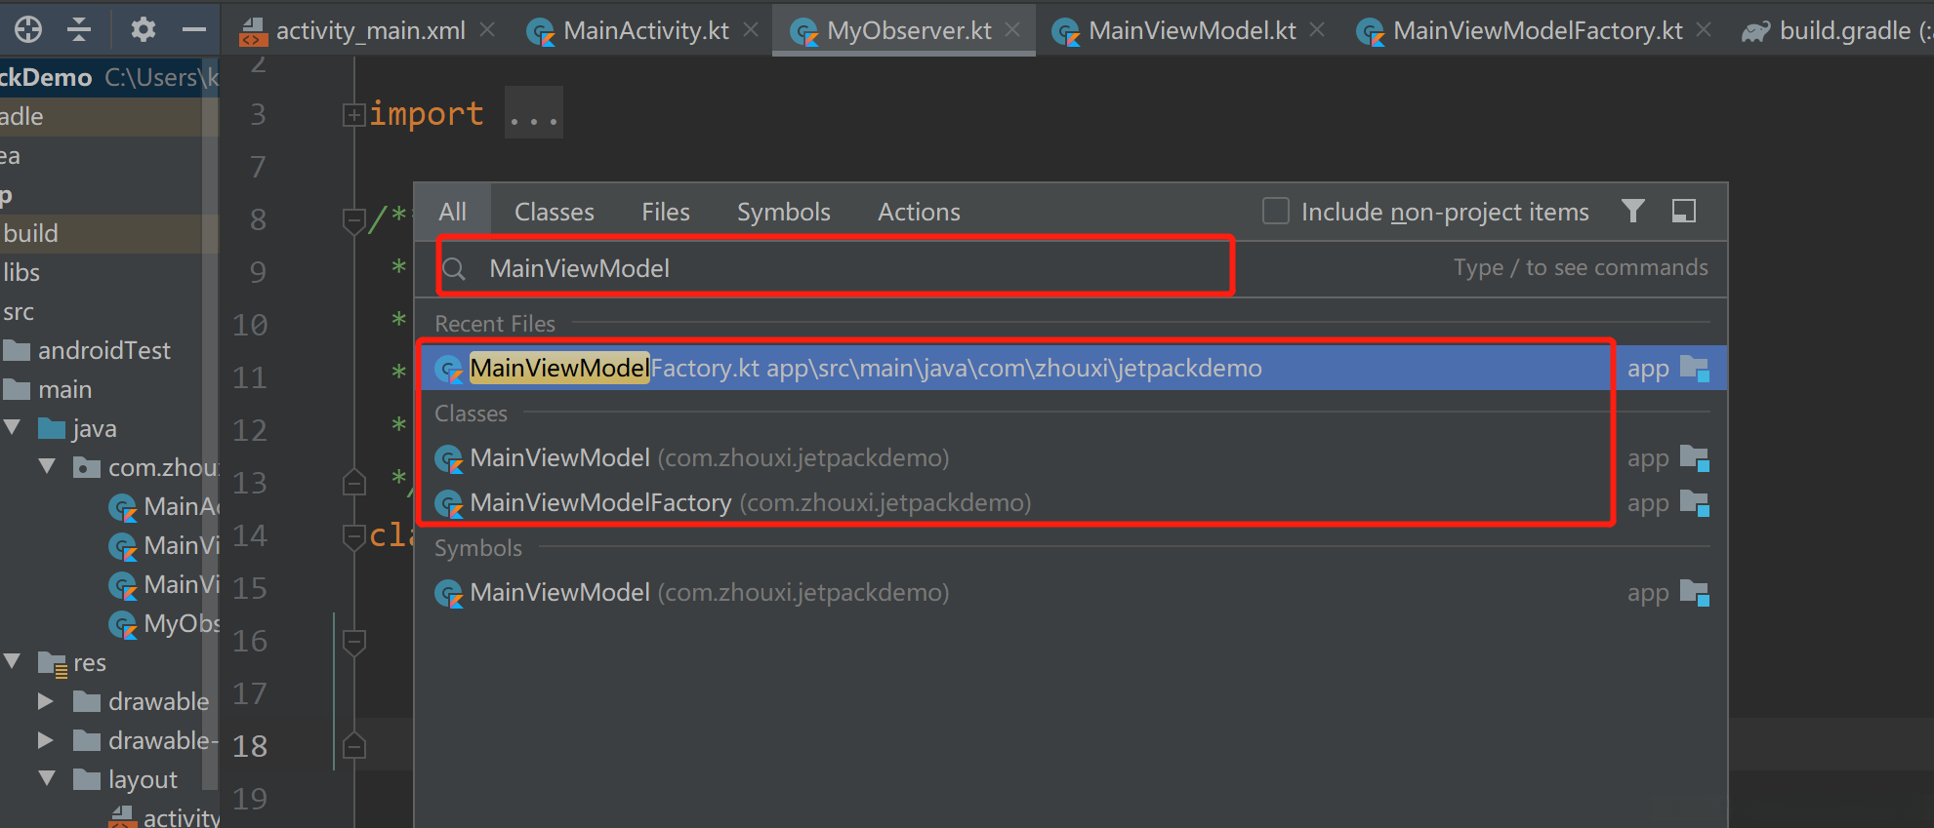Click the main folder icon
1934x828 pixels.
tap(17, 389)
